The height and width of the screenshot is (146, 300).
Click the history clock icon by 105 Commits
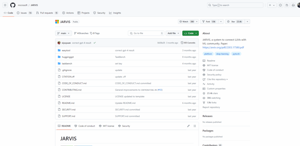182,43
